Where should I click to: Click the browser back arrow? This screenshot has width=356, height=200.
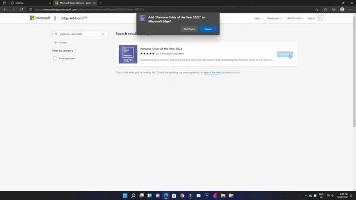pos(5,9)
